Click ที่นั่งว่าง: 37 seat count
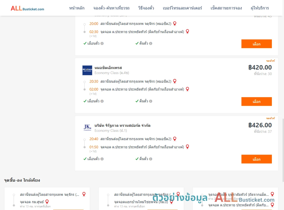The image size is (284, 210). (x=263, y=132)
